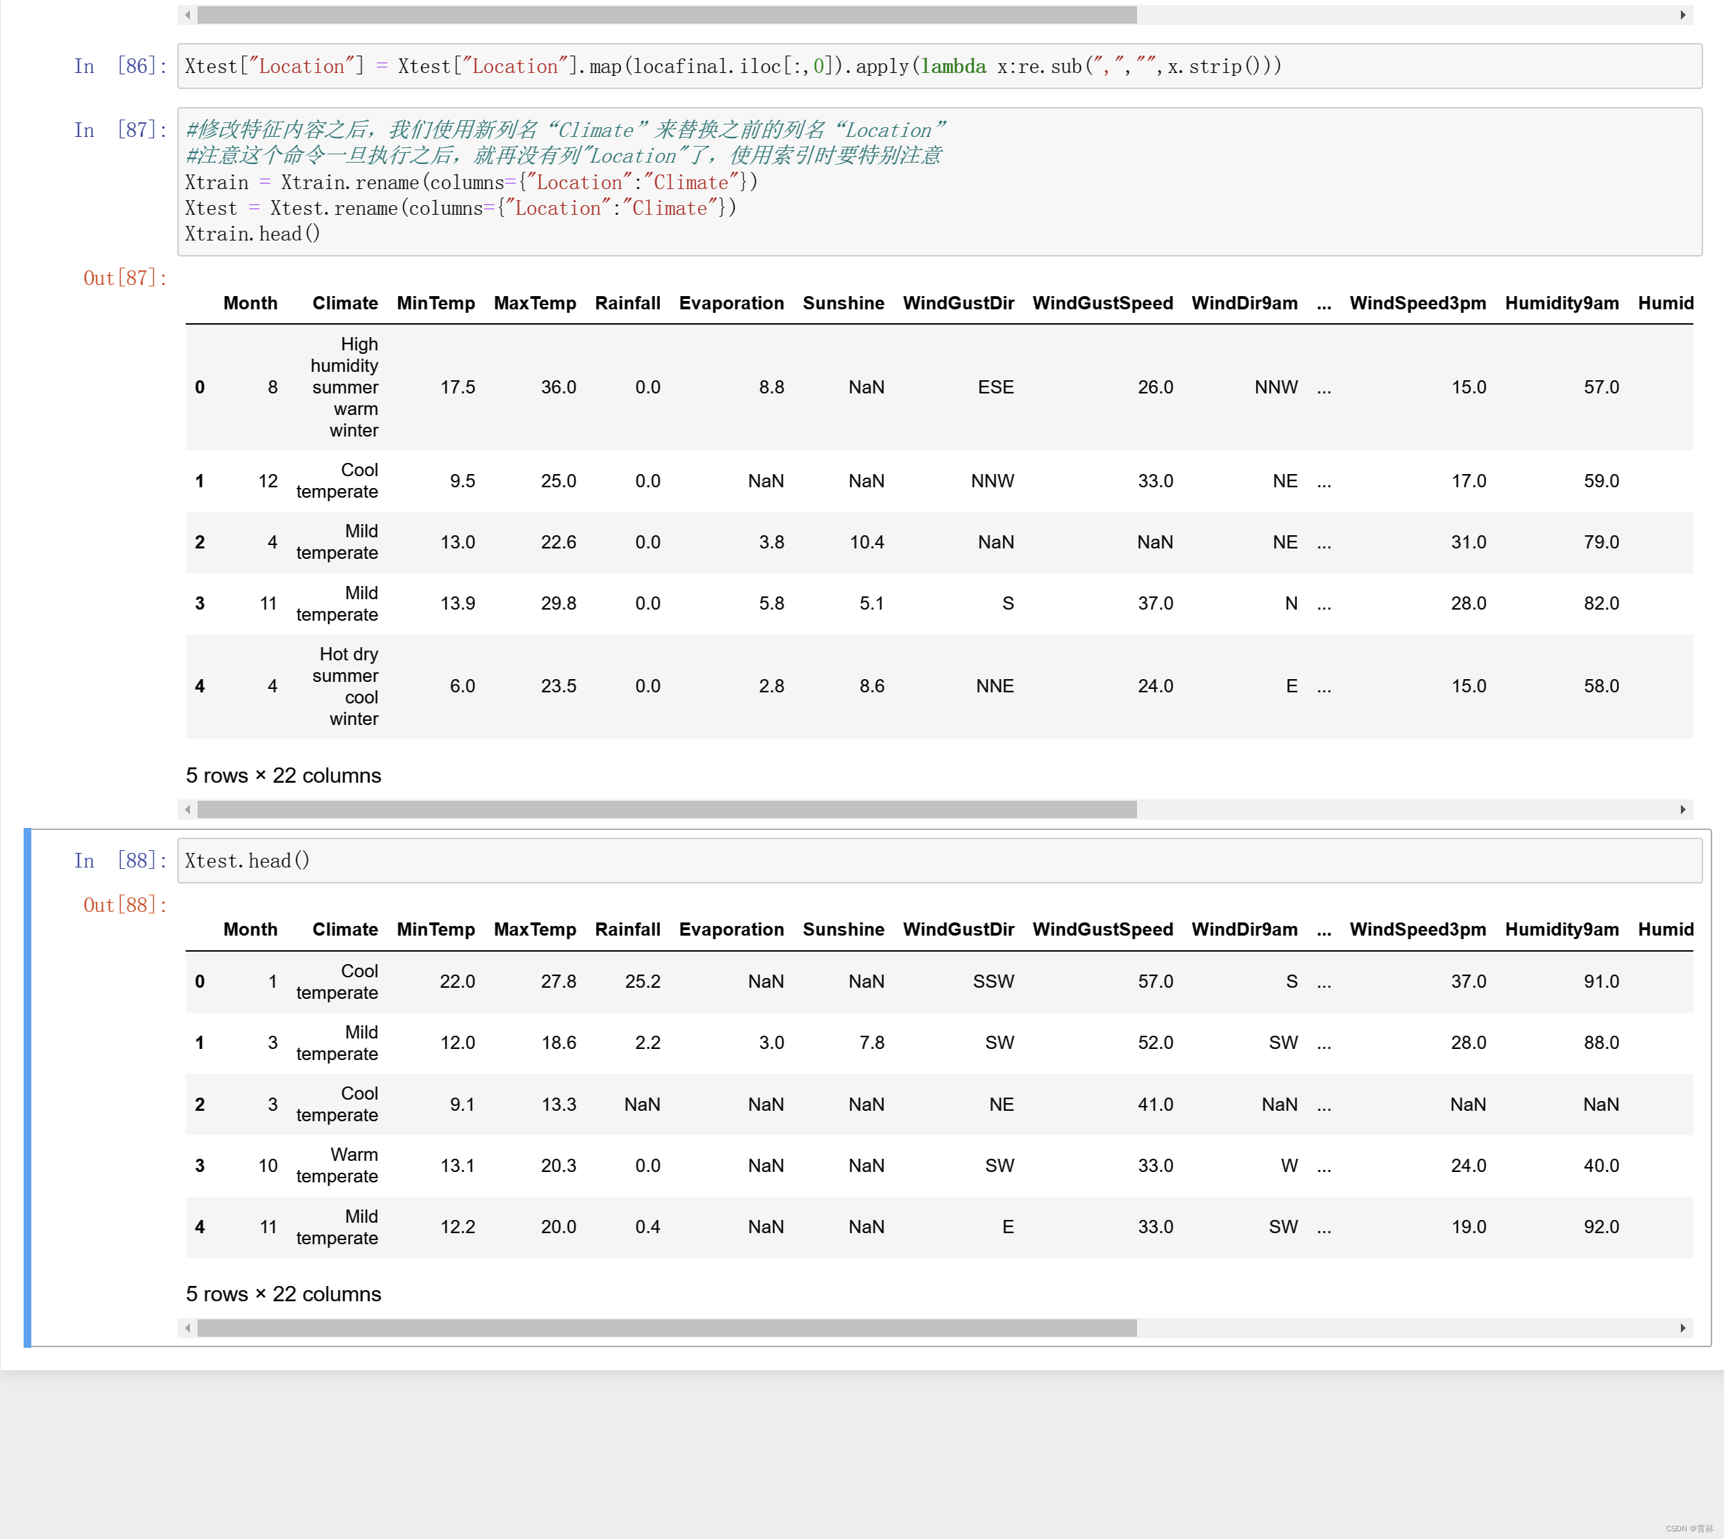Image resolution: width=1724 pixels, height=1539 pixels.
Task: Click the Climate header in Out[87] table
Action: [x=345, y=303]
